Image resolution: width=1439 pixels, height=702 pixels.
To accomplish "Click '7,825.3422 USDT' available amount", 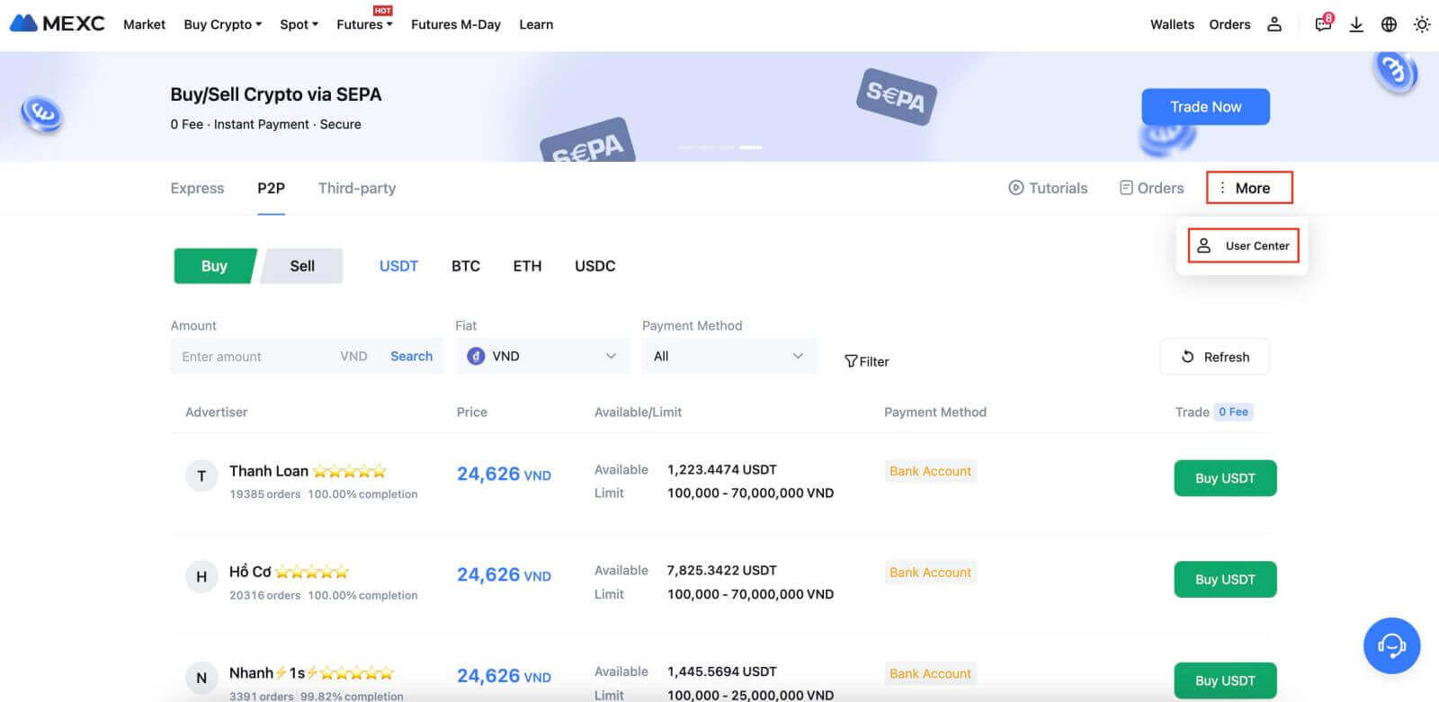I will [x=721, y=570].
